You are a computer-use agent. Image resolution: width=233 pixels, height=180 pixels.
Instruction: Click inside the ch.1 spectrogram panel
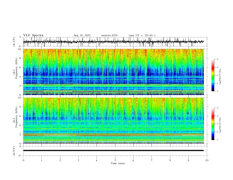click(113, 72)
